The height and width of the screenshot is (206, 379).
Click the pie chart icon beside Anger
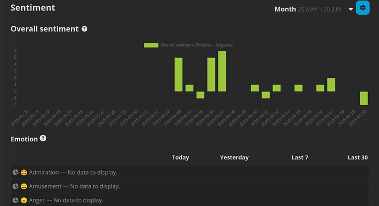point(15,200)
